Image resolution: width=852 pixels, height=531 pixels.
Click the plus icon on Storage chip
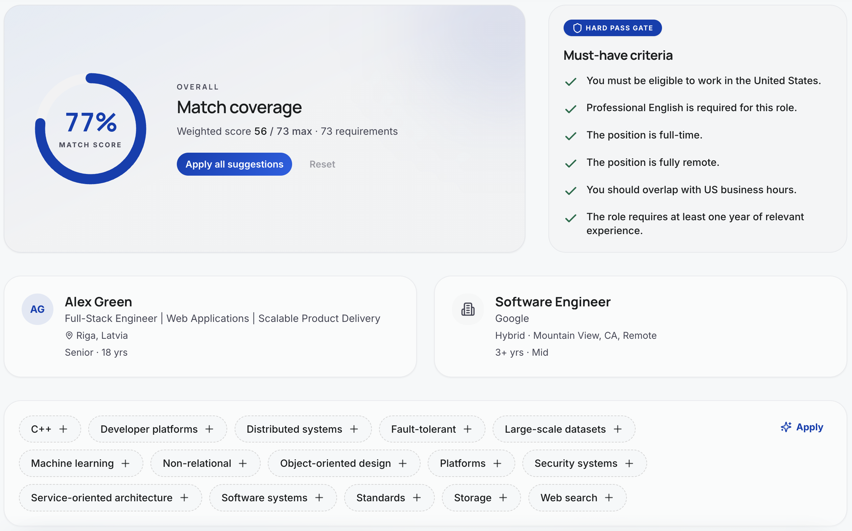(x=503, y=497)
